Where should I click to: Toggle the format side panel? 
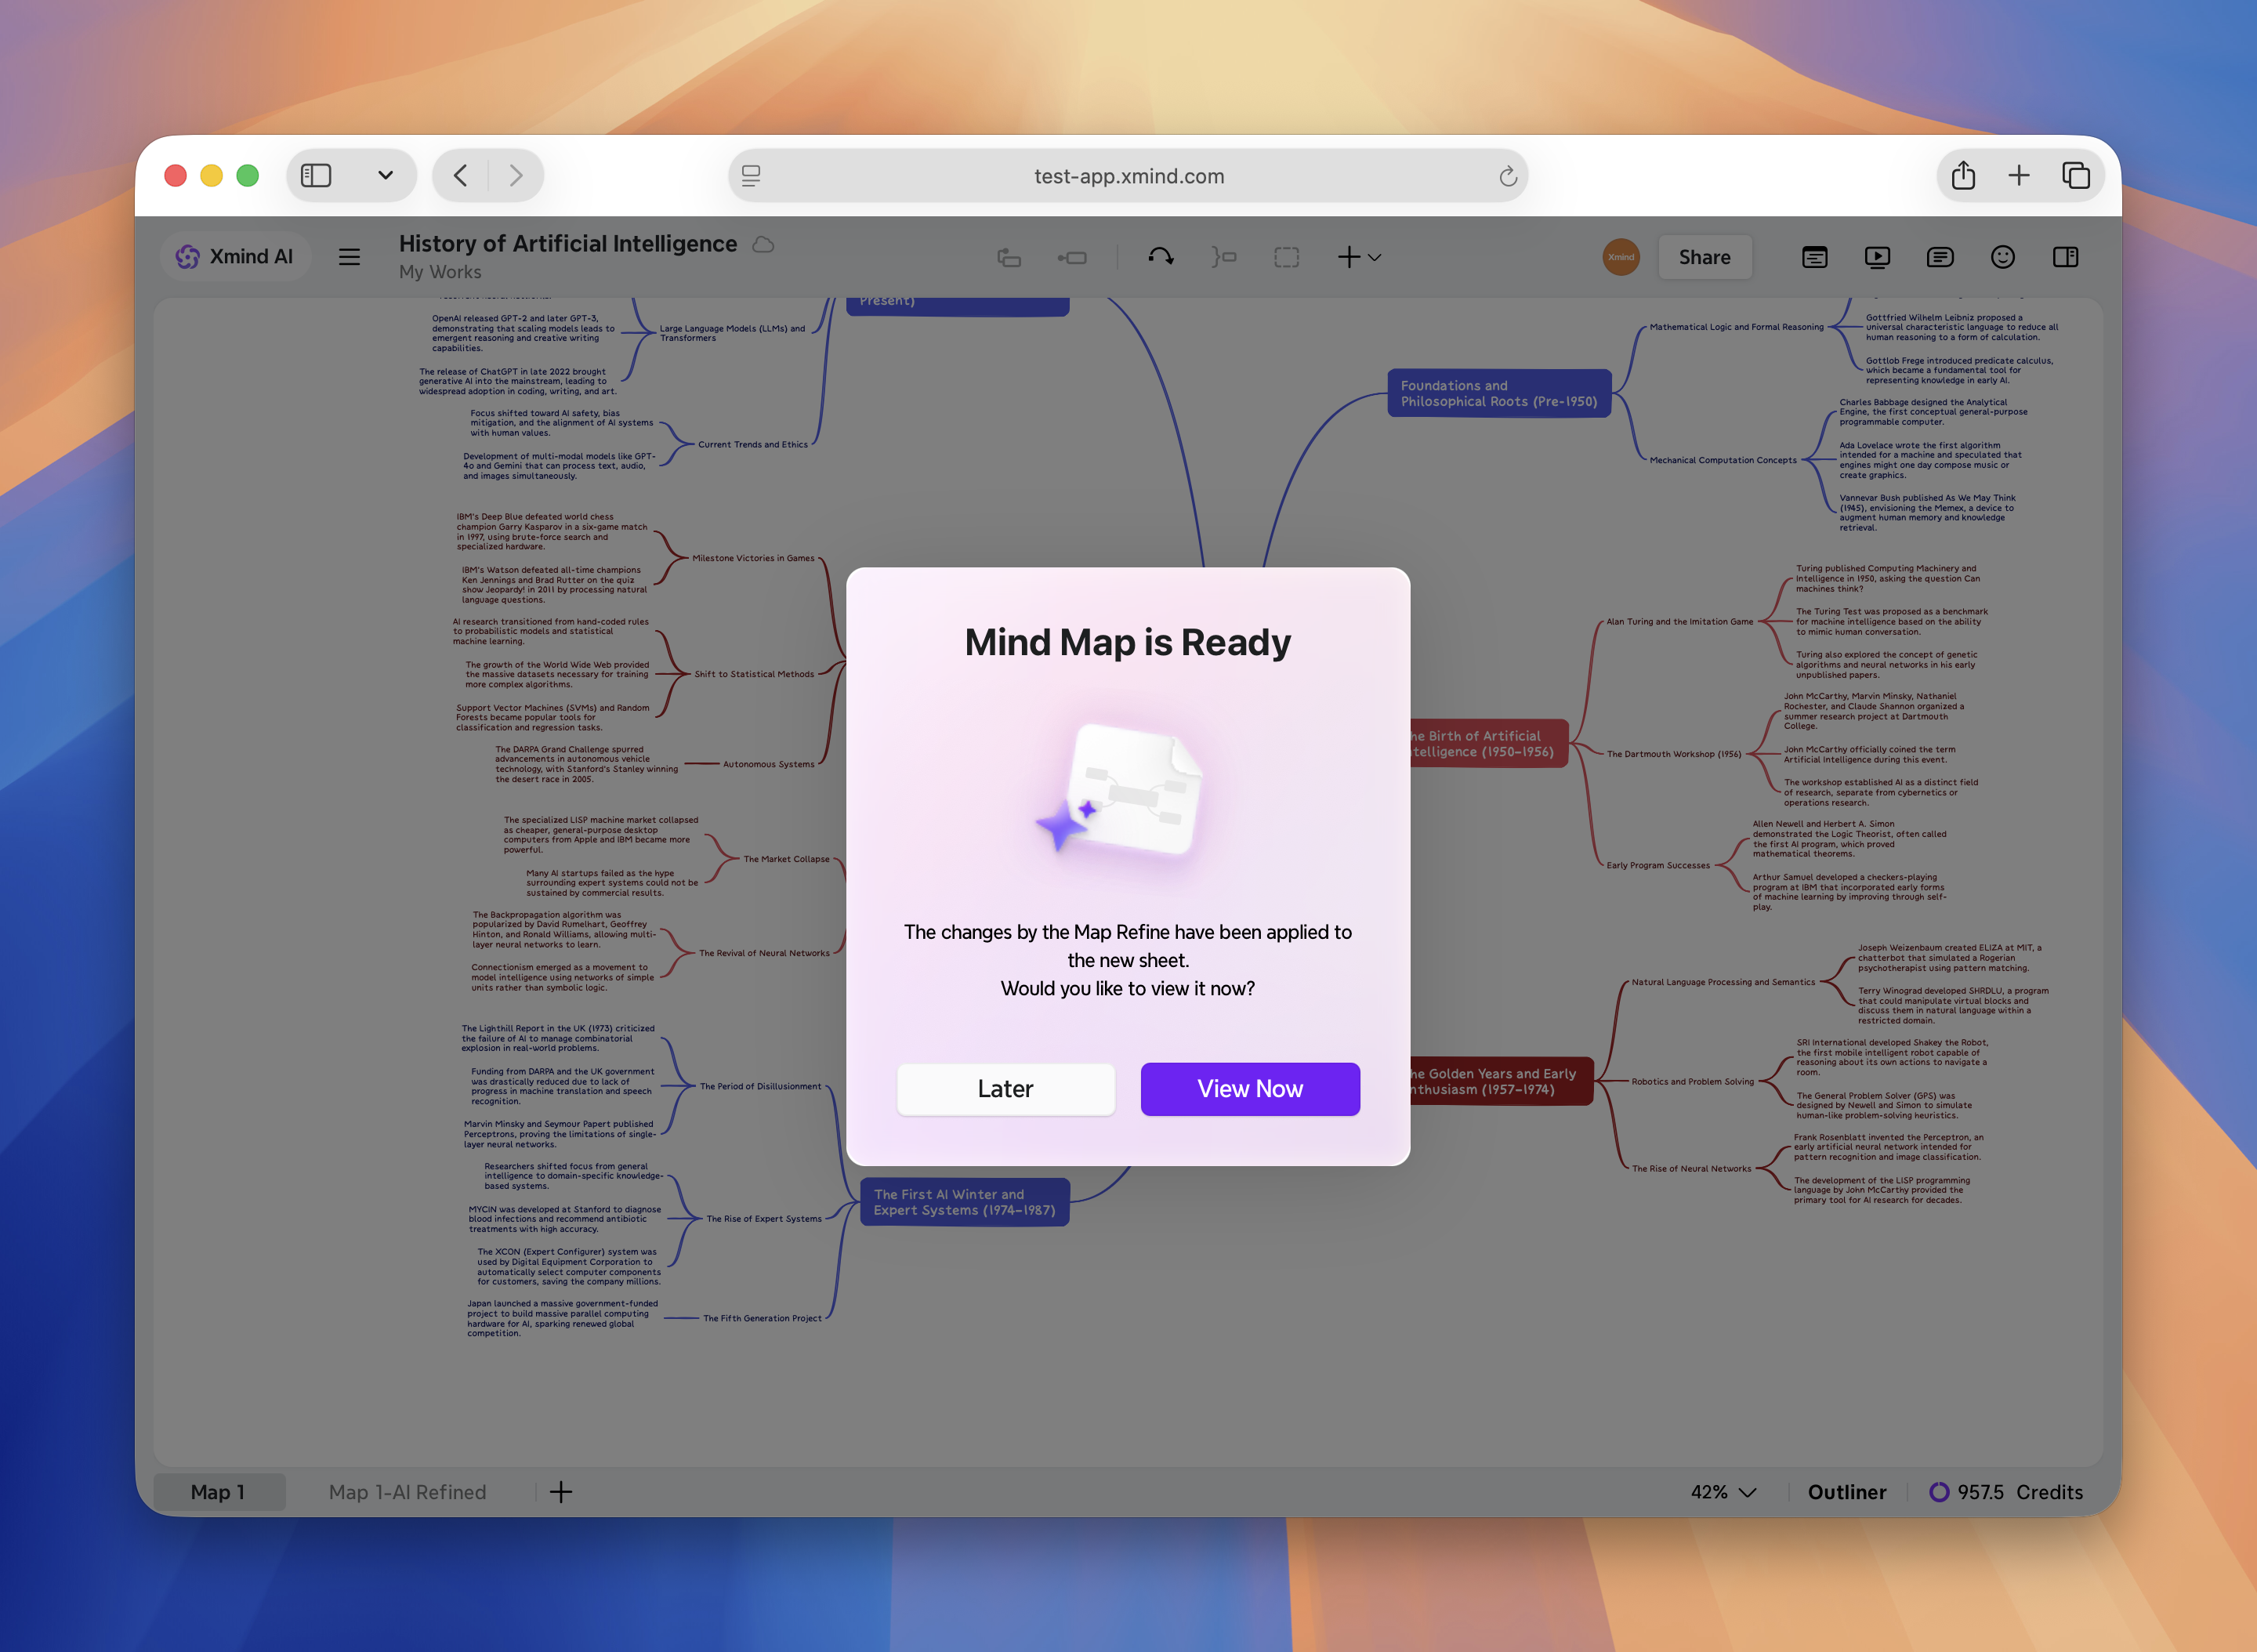2066,257
